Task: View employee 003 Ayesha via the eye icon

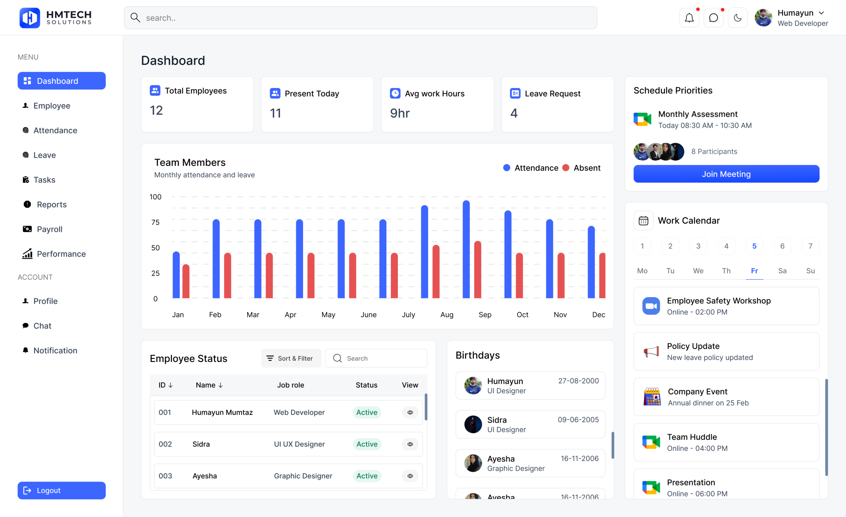Action: pos(410,476)
